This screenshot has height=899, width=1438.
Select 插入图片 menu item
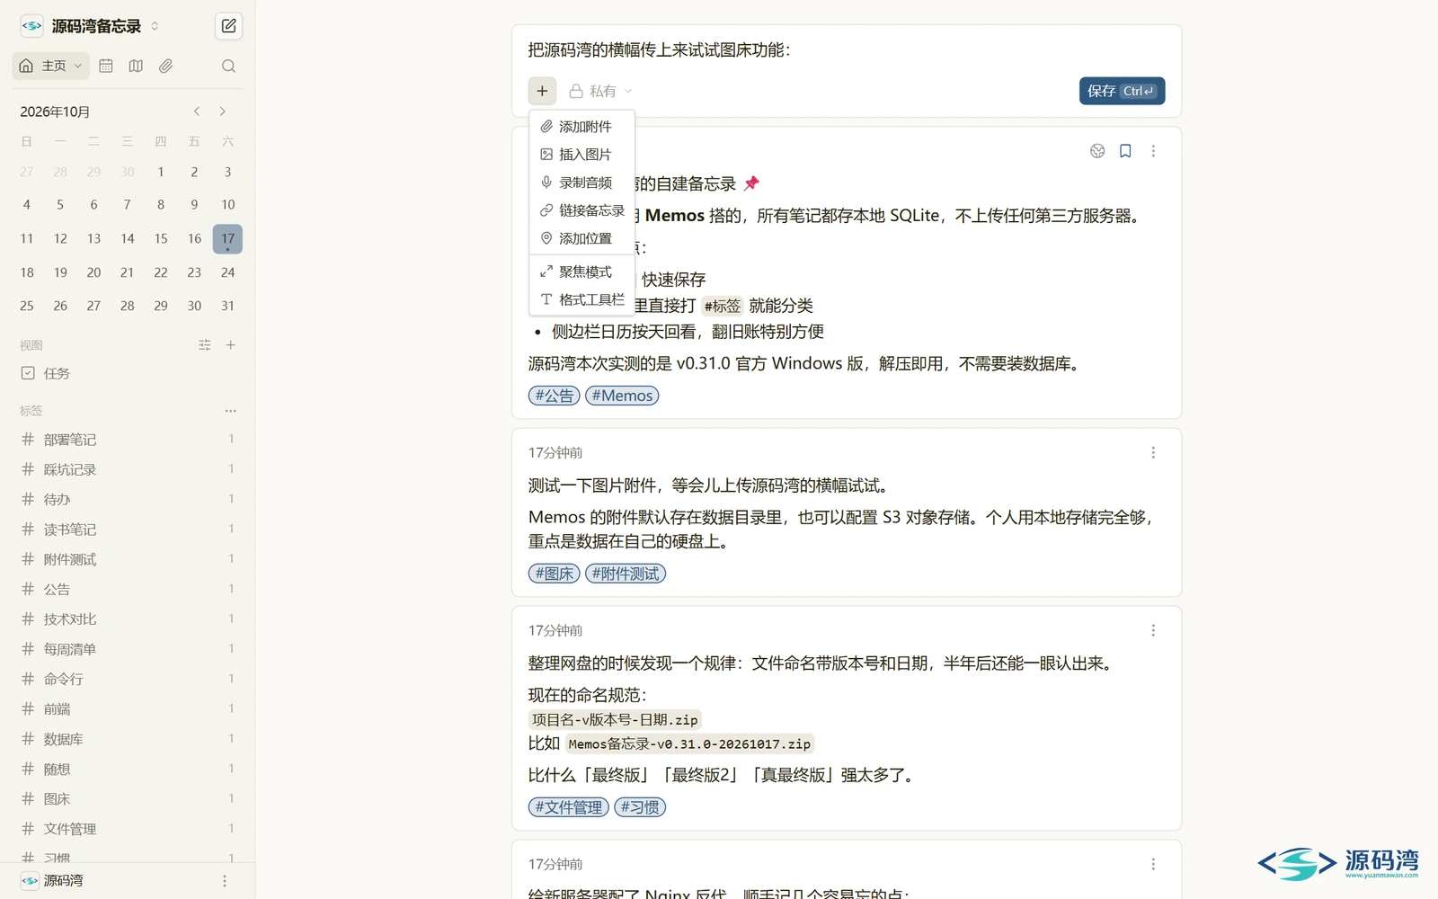coord(582,155)
